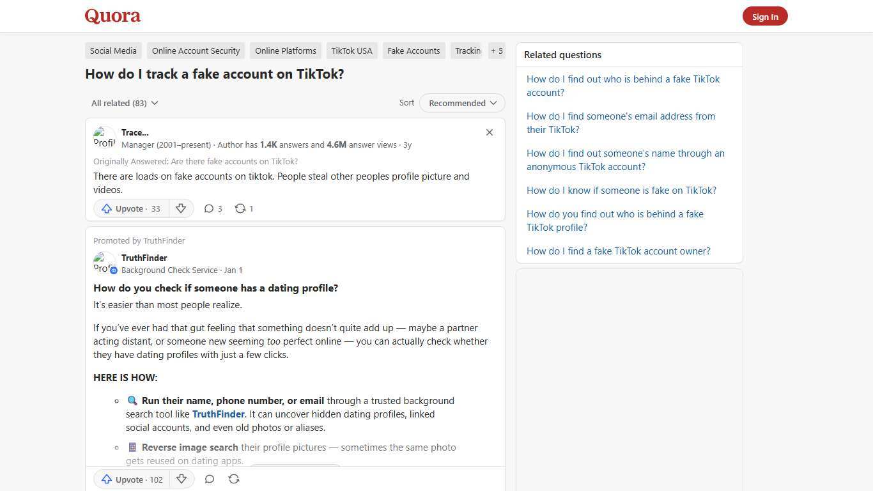Open comments on Trace's answer
The height and width of the screenshot is (491, 873).
tap(213, 208)
